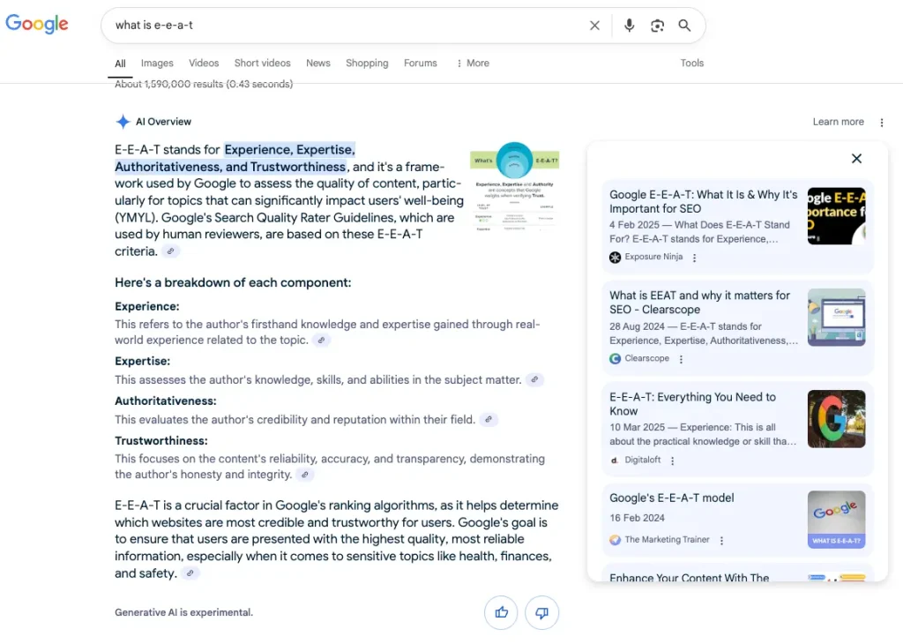Open source link after the word 'criteria.'

click(170, 251)
